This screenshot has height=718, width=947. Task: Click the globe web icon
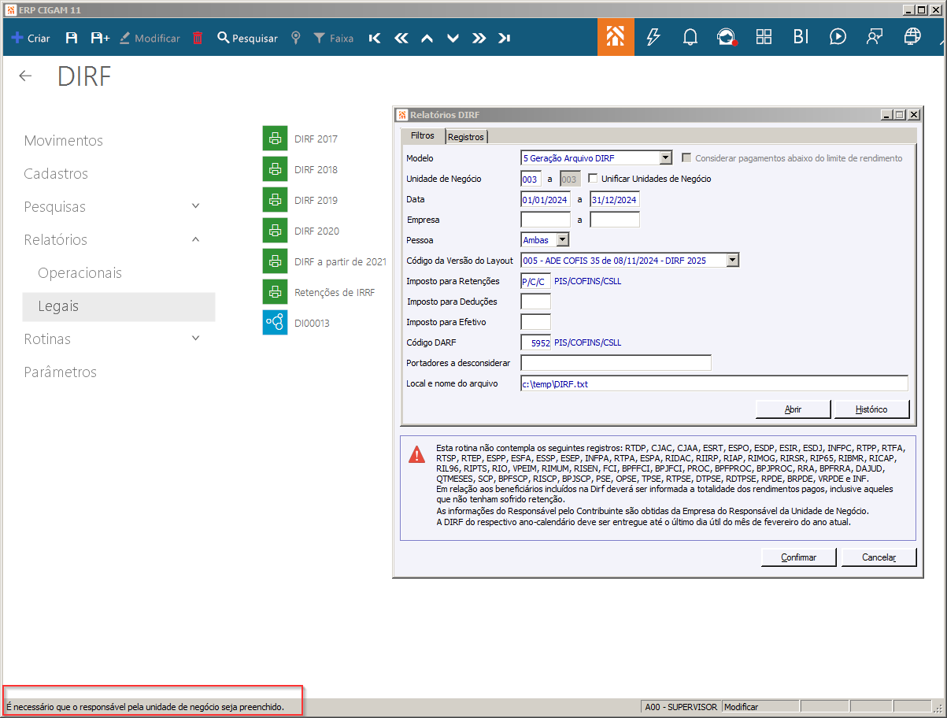(x=912, y=37)
